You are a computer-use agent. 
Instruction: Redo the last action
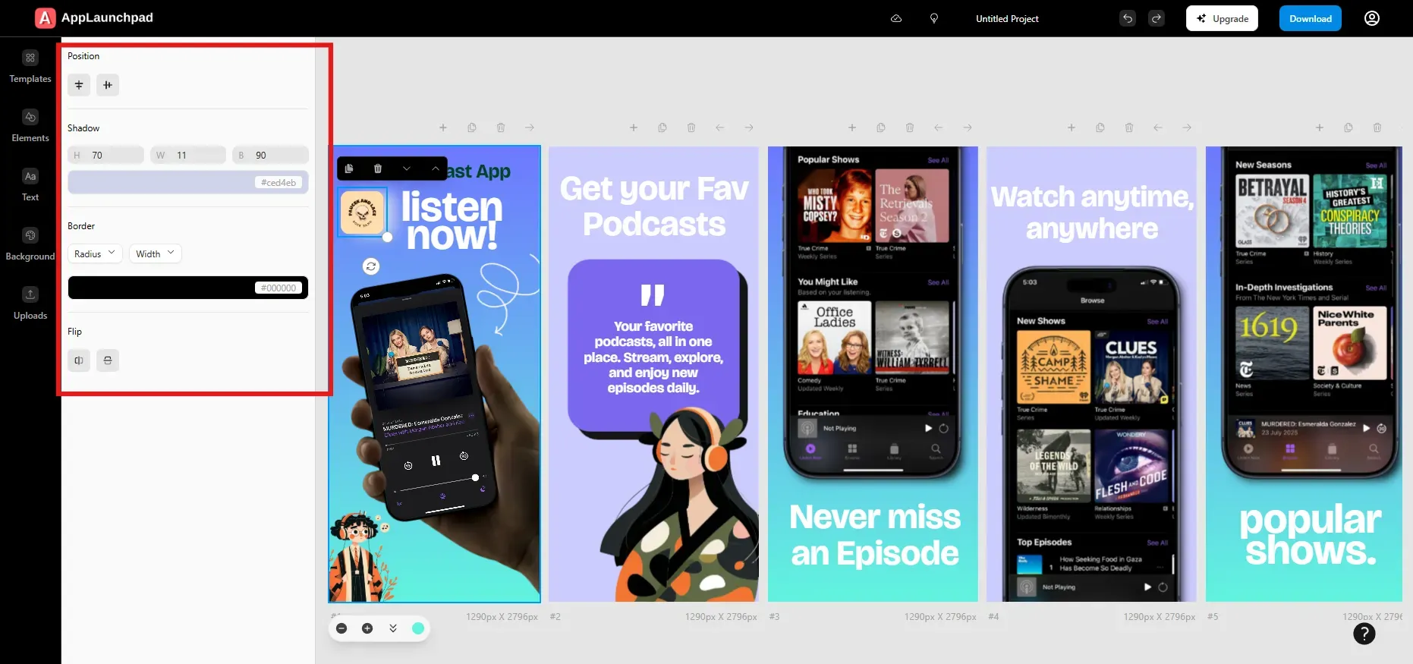click(1157, 18)
